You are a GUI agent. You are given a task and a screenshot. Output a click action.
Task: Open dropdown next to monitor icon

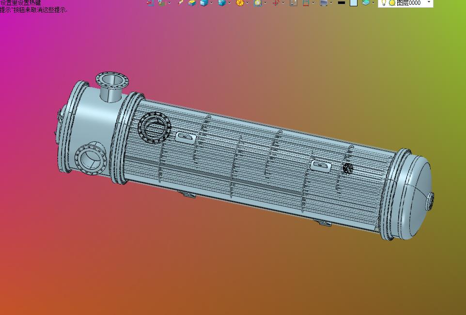(331, 3)
